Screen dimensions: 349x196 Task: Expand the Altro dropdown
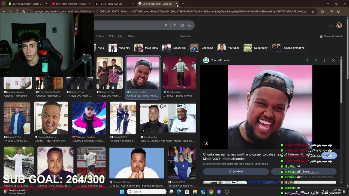132,36
